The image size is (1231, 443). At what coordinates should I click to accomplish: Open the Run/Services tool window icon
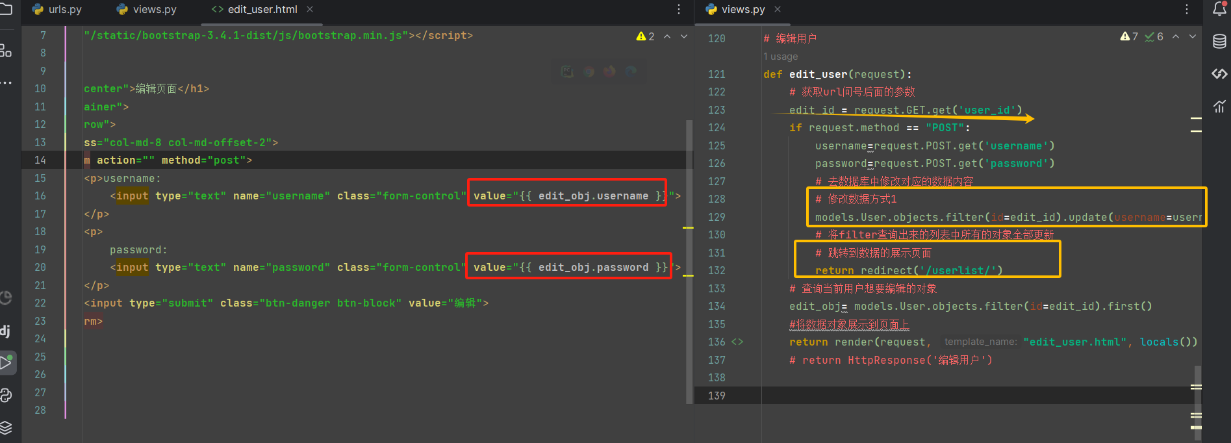(x=6, y=362)
